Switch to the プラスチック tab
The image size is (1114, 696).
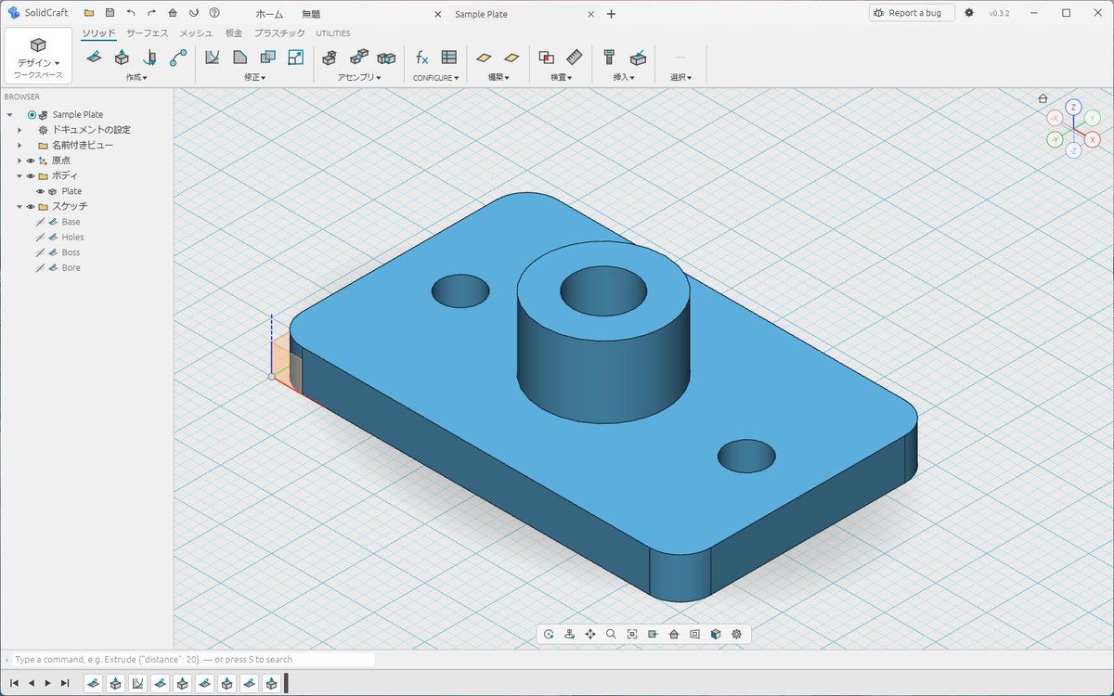coord(279,33)
